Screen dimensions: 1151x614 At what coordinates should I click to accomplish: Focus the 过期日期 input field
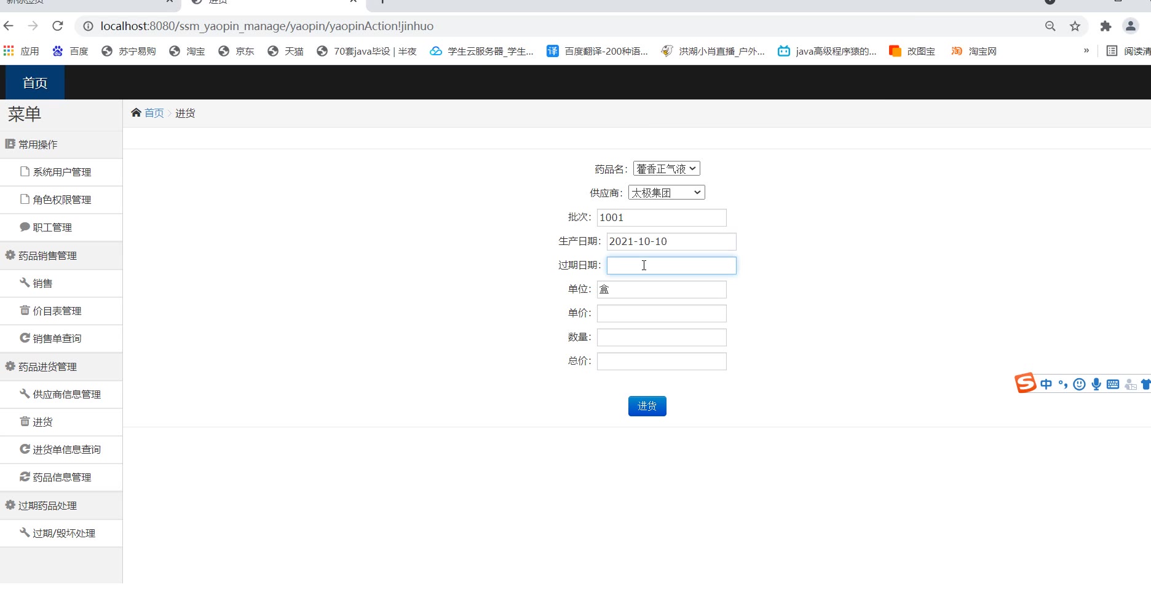click(x=671, y=265)
